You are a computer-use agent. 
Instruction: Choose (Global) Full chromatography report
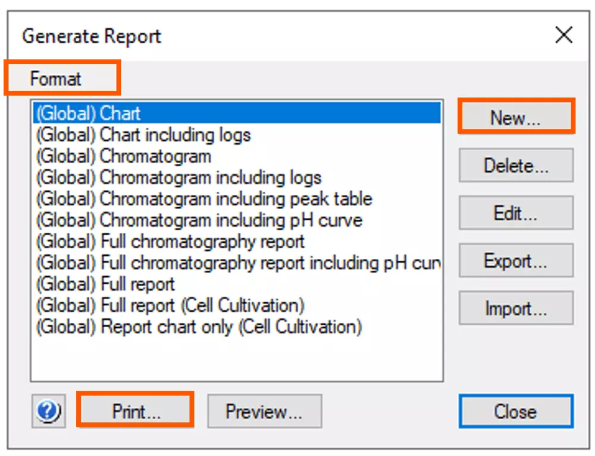click(x=170, y=242)
